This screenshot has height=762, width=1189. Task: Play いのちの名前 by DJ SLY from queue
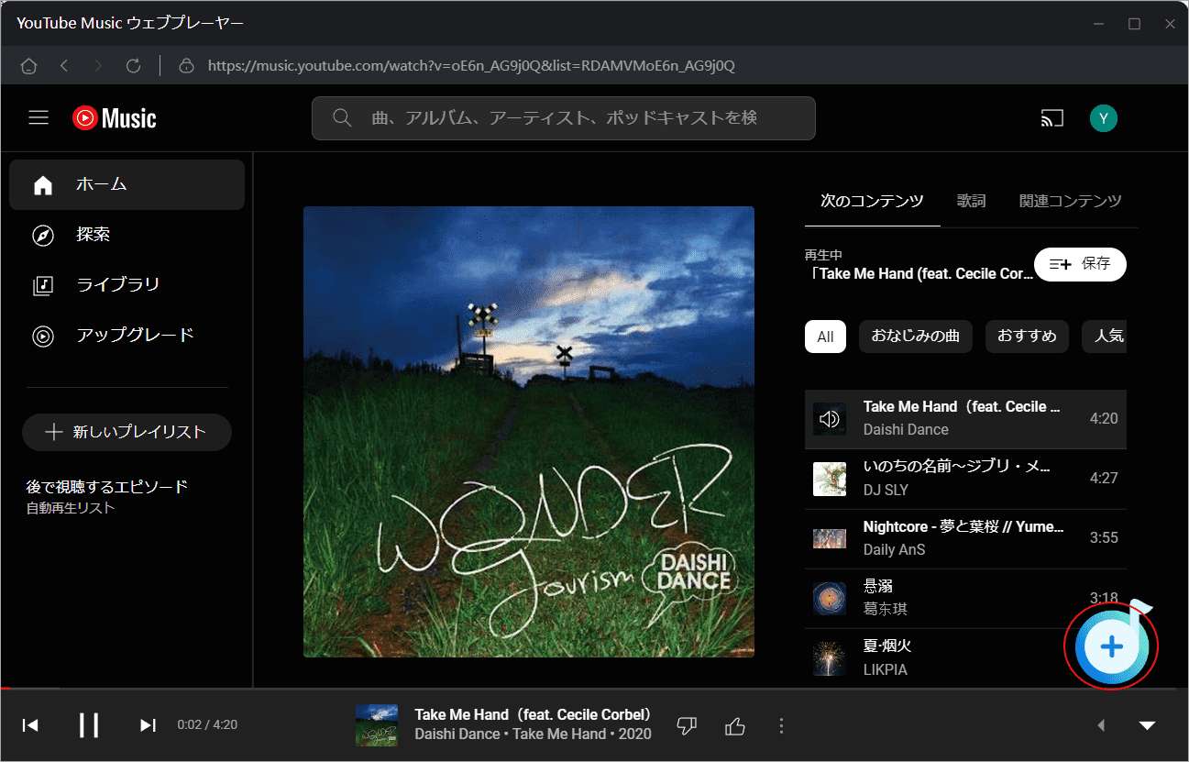[965, 479]
